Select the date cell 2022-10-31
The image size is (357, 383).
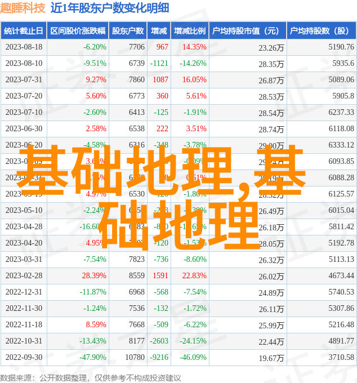[x=24, y=341]
